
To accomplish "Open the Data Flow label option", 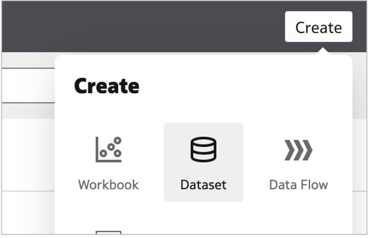I will click(x=298, y=185).
